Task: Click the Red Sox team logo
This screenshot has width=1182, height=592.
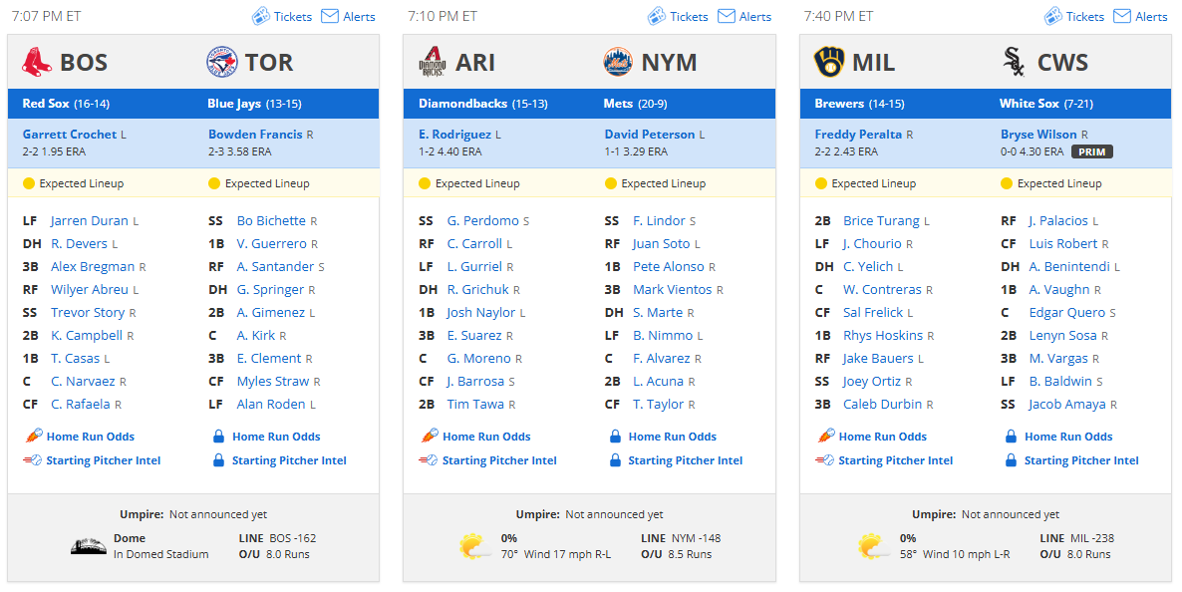Action: [36, 62]
